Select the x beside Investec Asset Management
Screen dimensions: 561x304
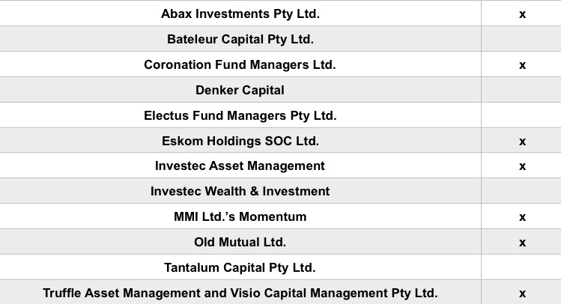pos(522,166)
